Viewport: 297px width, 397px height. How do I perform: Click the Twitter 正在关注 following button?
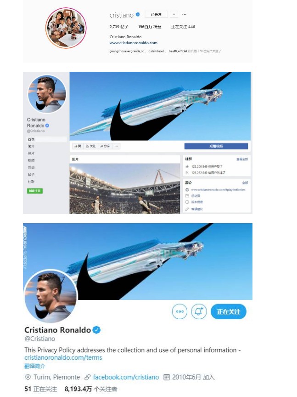[x=228, y=311]
